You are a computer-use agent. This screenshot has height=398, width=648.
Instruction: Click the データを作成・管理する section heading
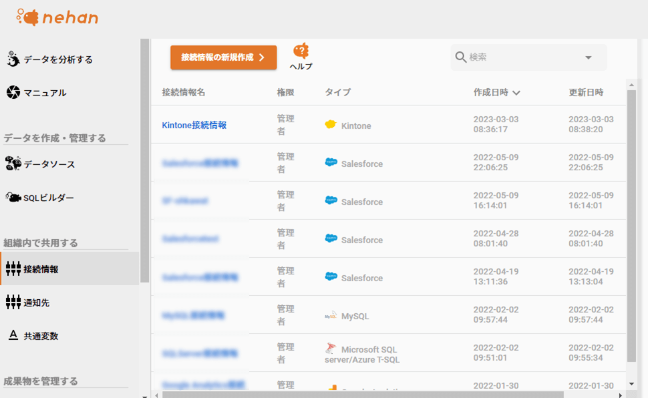coord(55,138)
